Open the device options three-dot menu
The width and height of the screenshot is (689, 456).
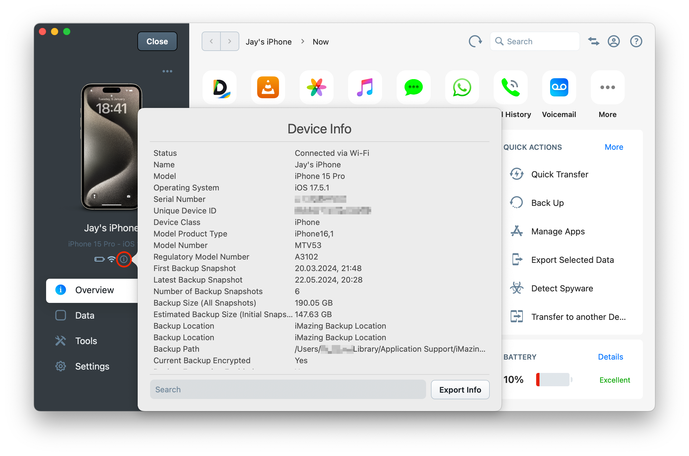click(x=167, y=71)
